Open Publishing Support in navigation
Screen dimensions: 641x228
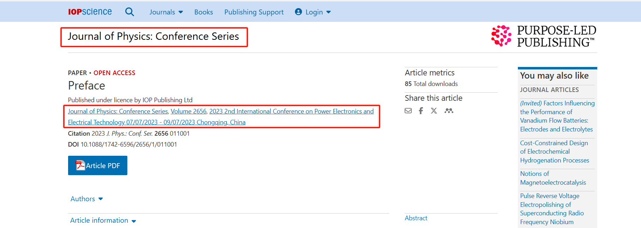click(254, 12)
